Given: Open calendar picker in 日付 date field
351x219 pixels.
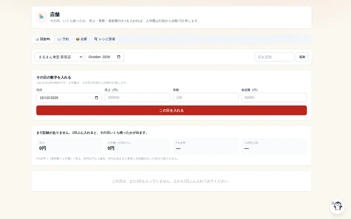Looking at the screenshot, I should 97,98.
